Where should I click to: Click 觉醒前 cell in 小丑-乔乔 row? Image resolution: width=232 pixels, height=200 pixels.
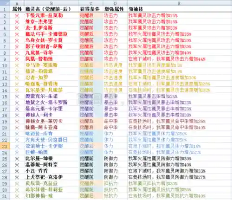91,171
